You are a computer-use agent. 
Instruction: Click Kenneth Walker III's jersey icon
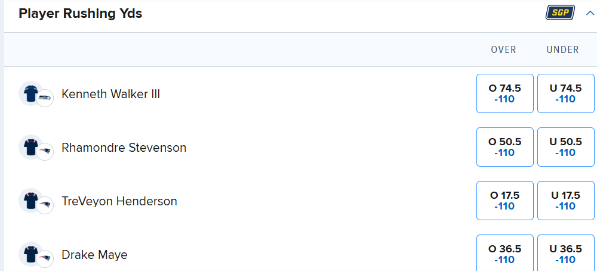tap(30, 93)
